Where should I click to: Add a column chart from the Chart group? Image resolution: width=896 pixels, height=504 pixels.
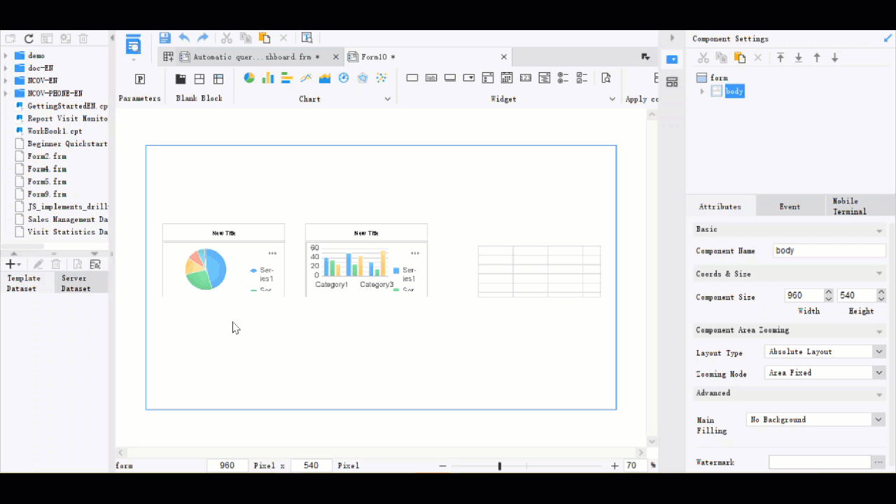[267, 78]
